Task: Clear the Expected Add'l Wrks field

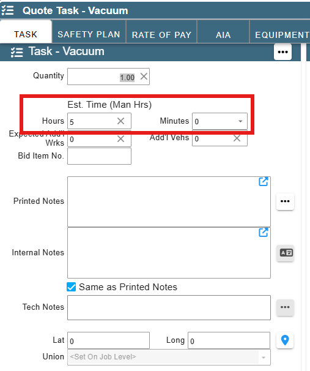Action: 120,139
